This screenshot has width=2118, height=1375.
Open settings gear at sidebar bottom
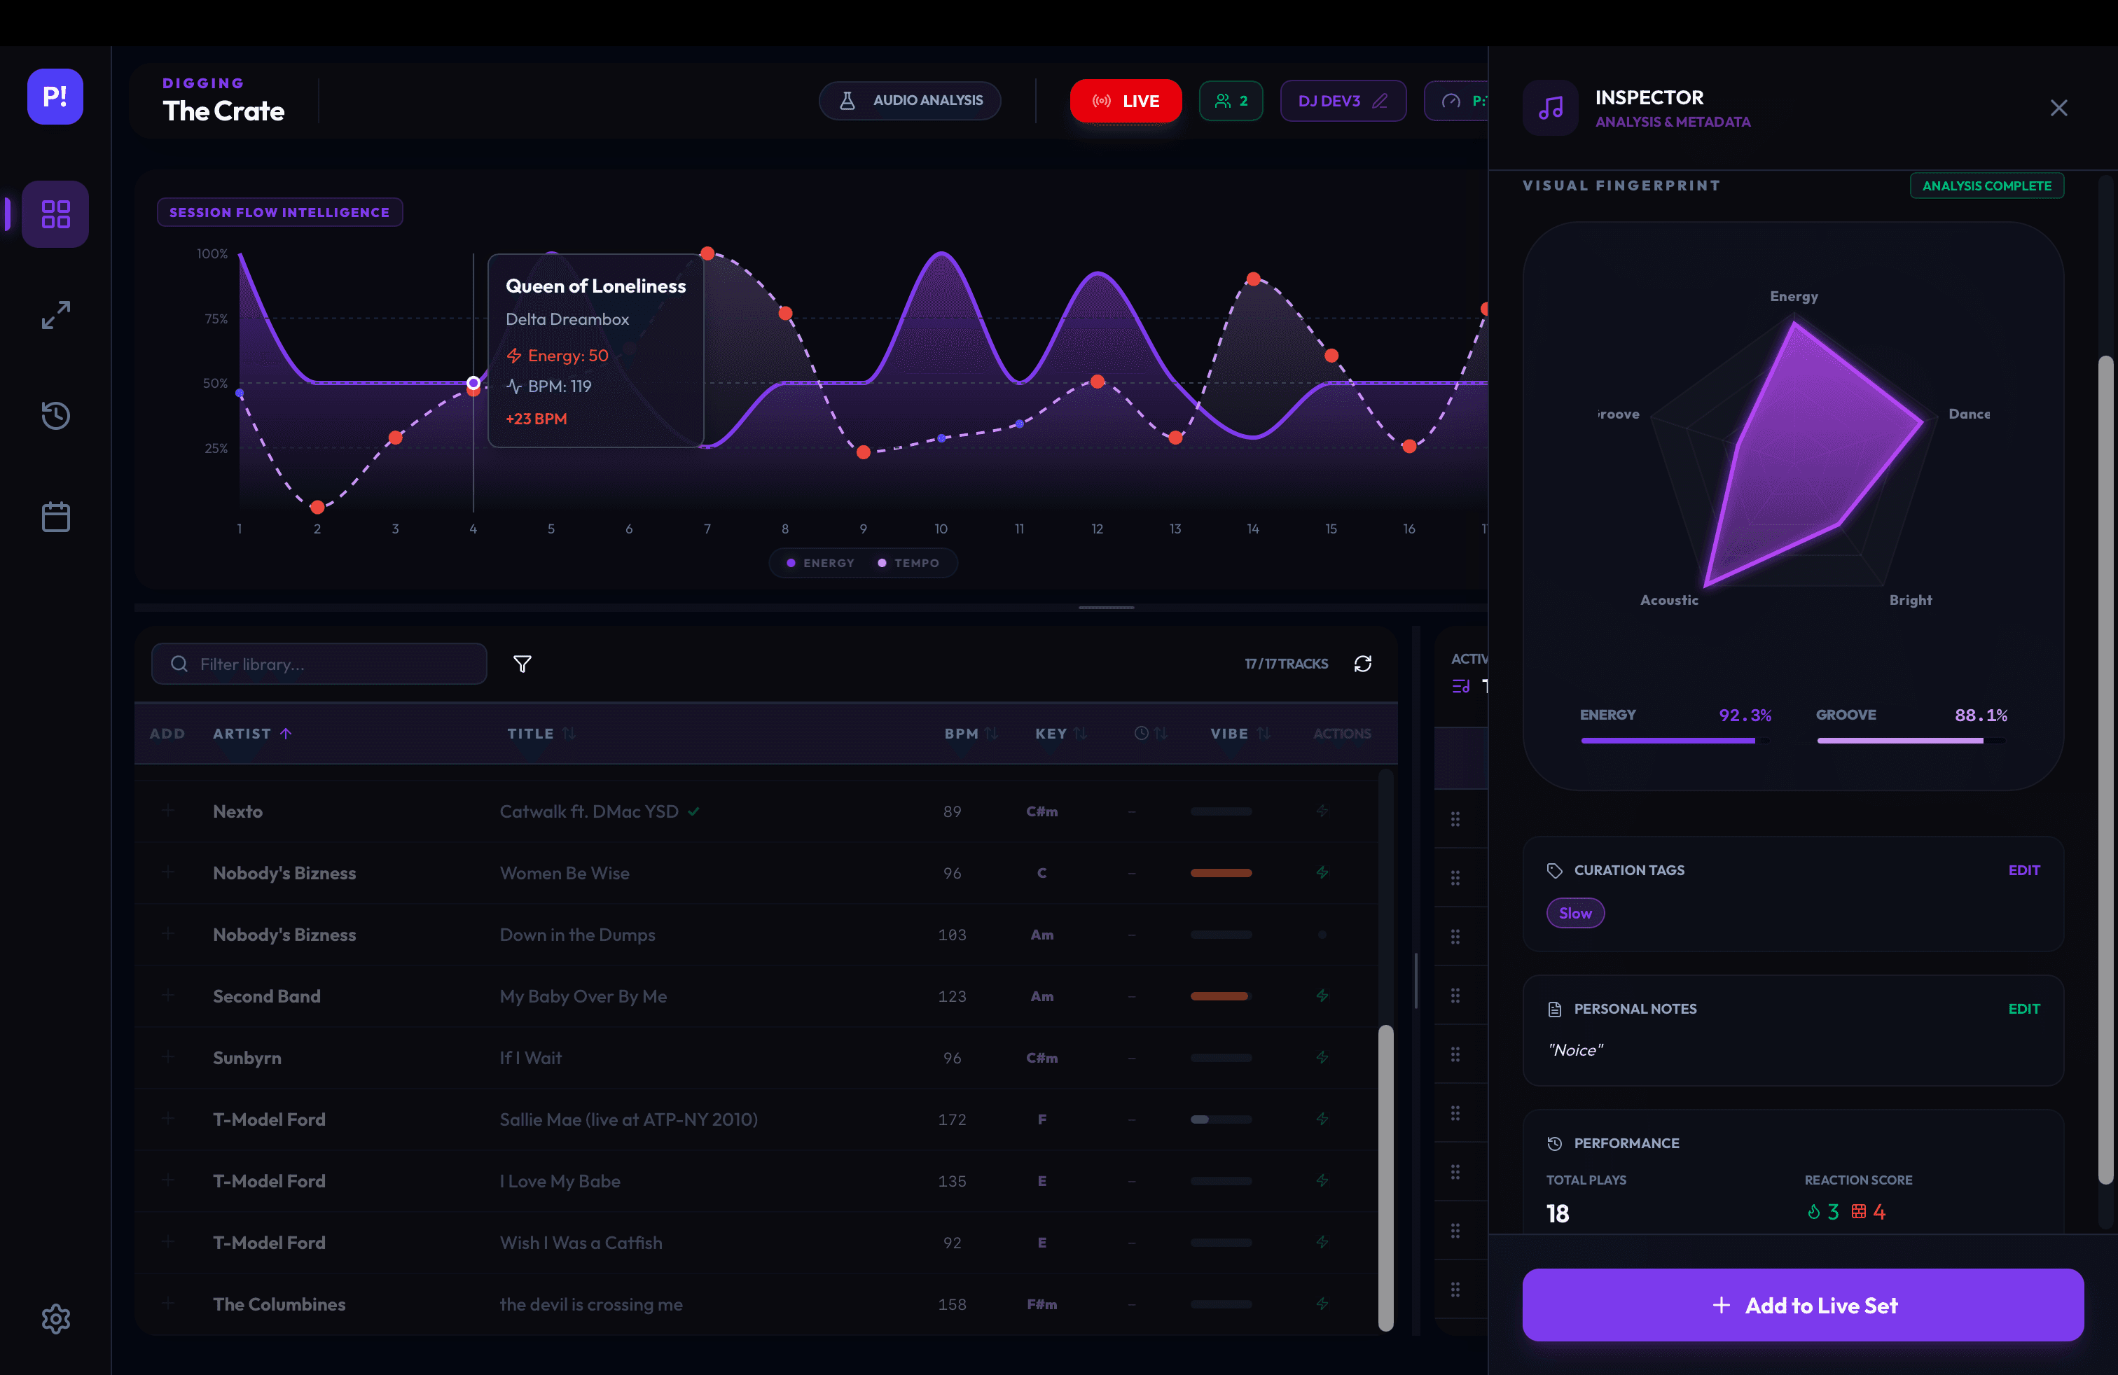pyautogui.click(x=55, y=1318)
